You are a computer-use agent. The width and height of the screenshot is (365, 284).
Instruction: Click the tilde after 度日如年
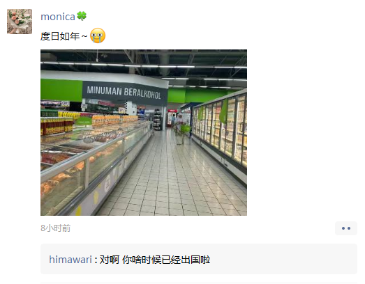click(84, 36)
